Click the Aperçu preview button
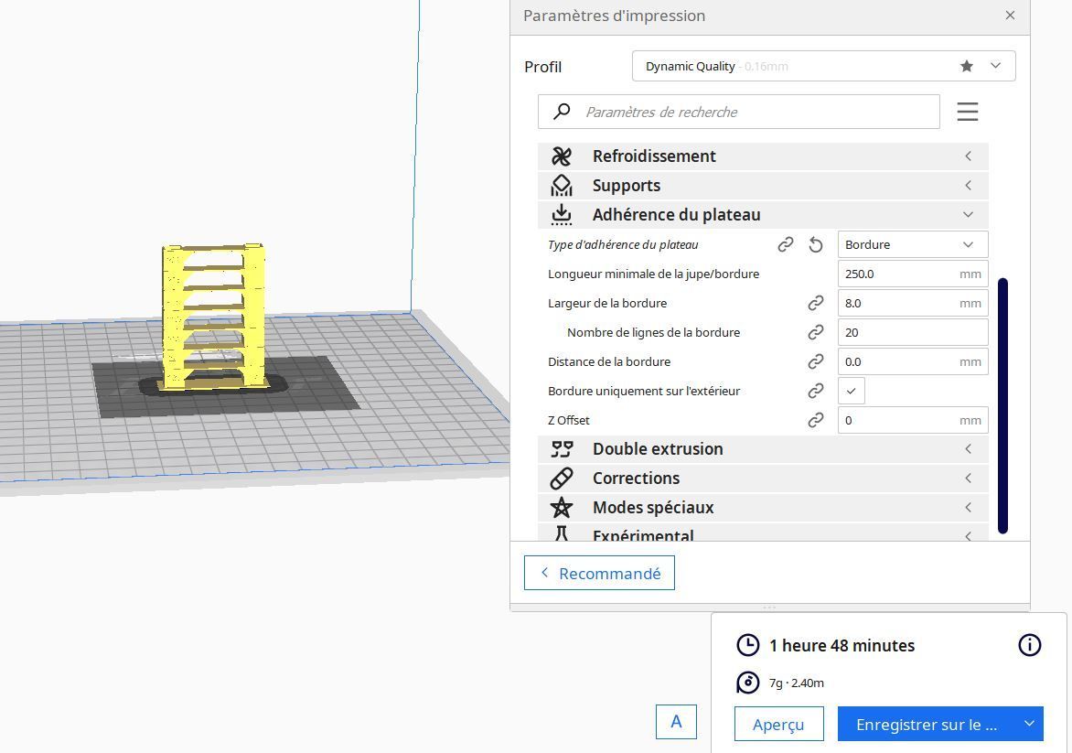1072x753 pixels. [x=778, y=725]
